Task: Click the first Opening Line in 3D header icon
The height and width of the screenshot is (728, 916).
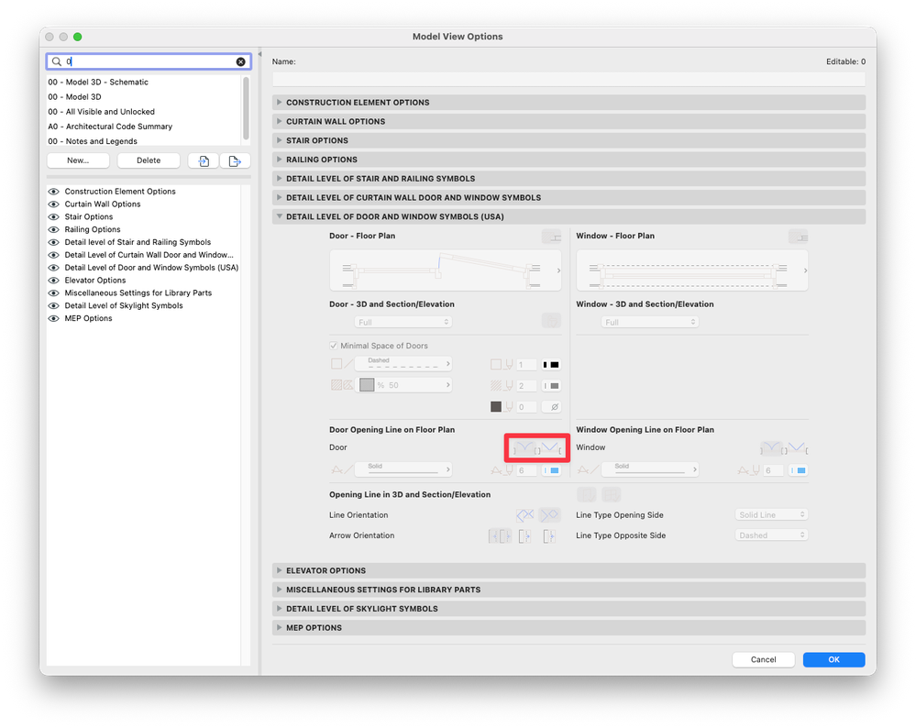Action: click(587, 495)
